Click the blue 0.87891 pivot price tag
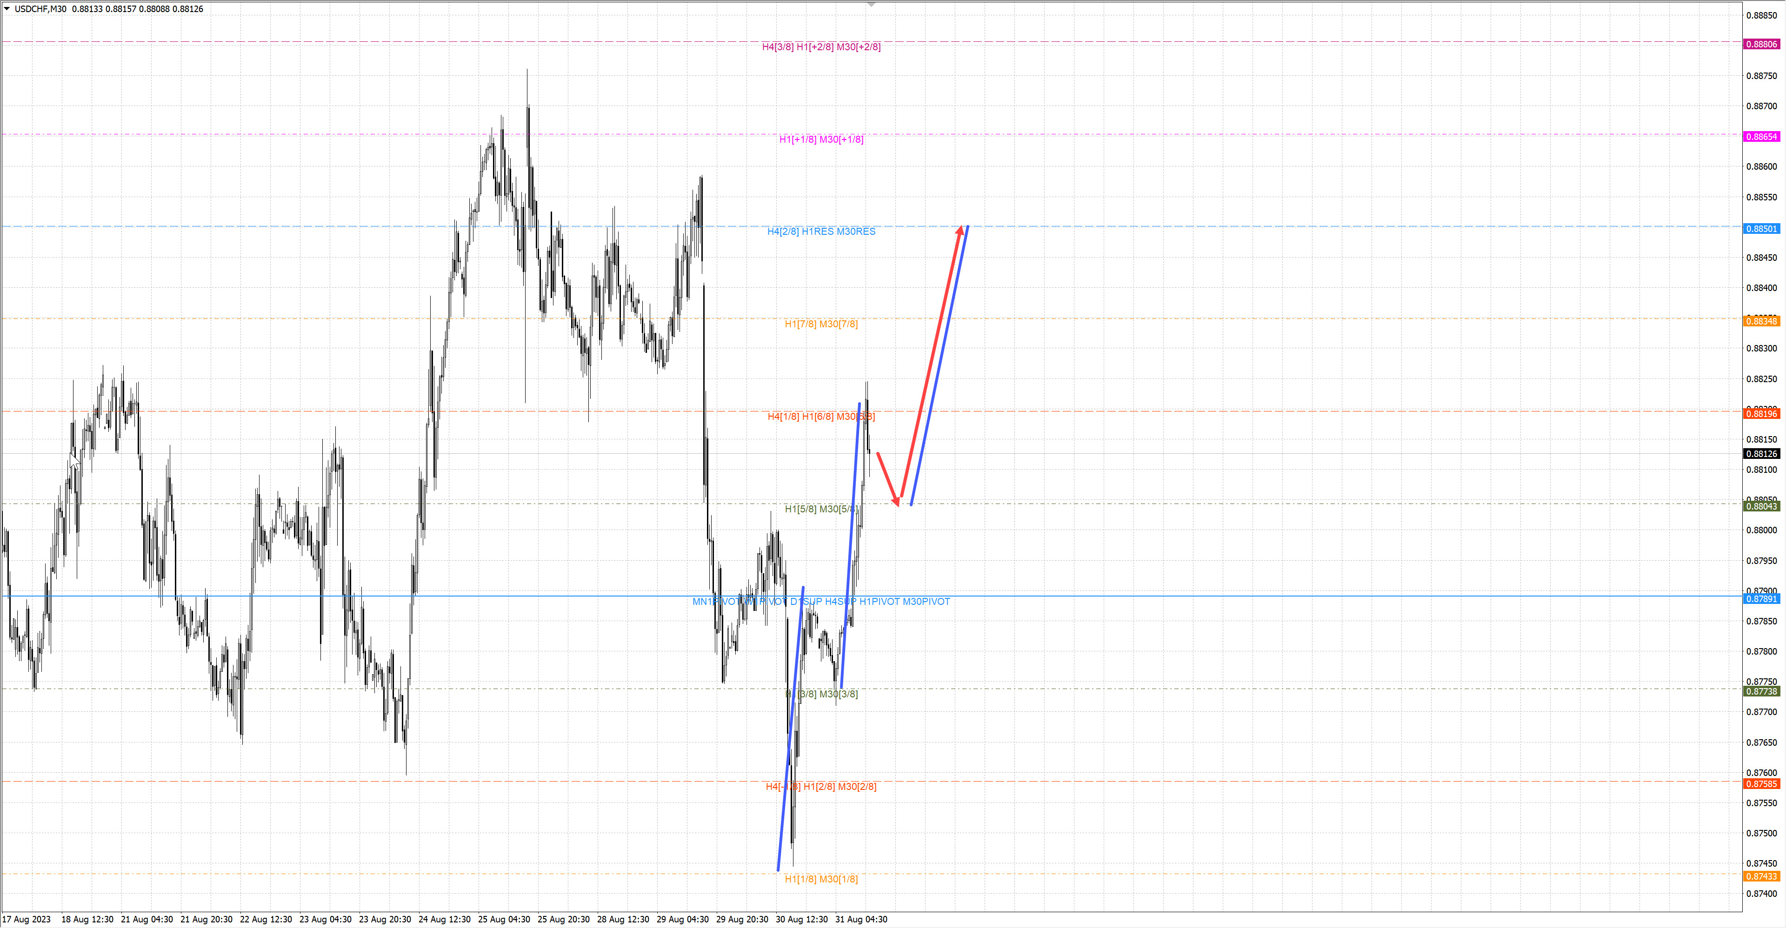Screen dimensions: 1786x928 pos(1761,599)
